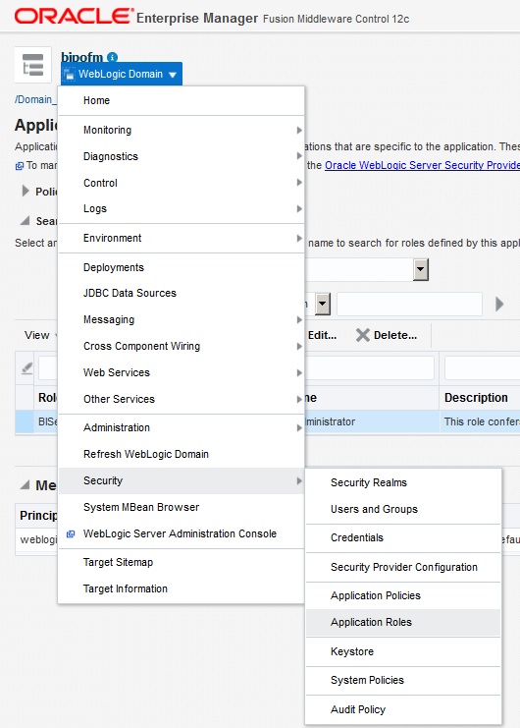Viewport: 520px width, 728px height.
Task: Click the Principal column header
Action: (38, 516)
